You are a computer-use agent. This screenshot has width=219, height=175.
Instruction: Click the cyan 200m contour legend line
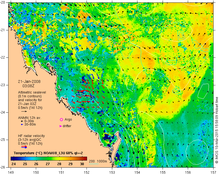click(x=94, y=164)
